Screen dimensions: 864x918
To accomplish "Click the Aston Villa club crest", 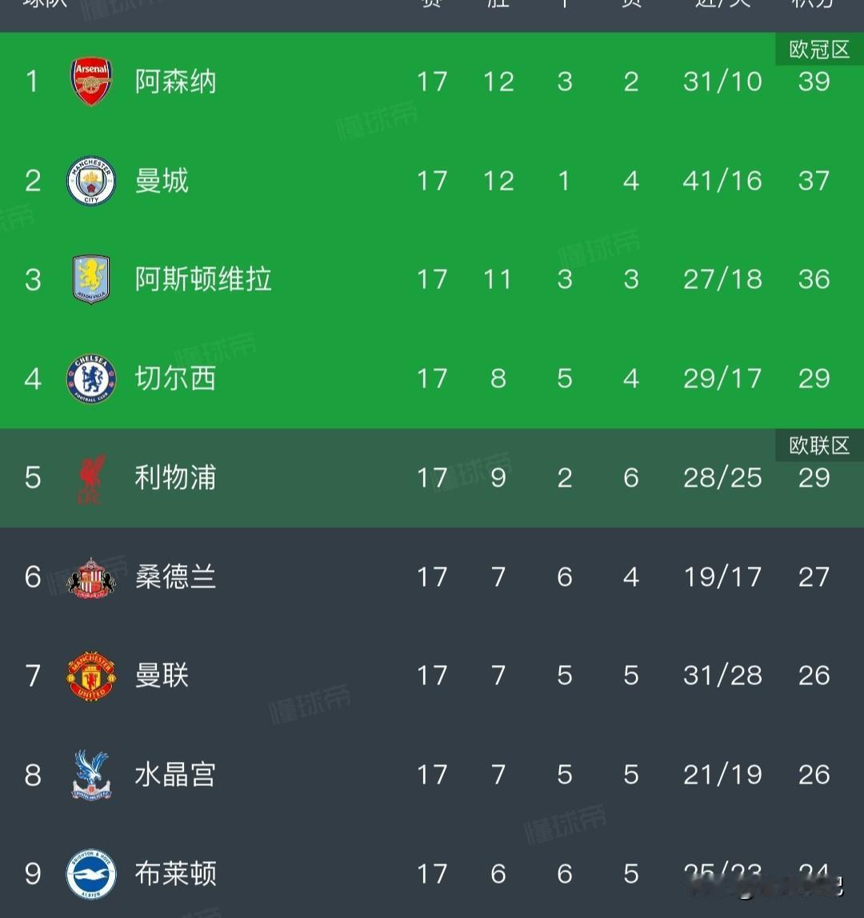I will pos(91,279).
